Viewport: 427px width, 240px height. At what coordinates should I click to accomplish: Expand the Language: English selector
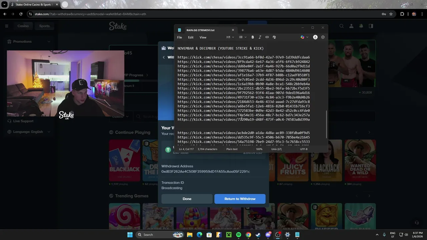point(29,132)
